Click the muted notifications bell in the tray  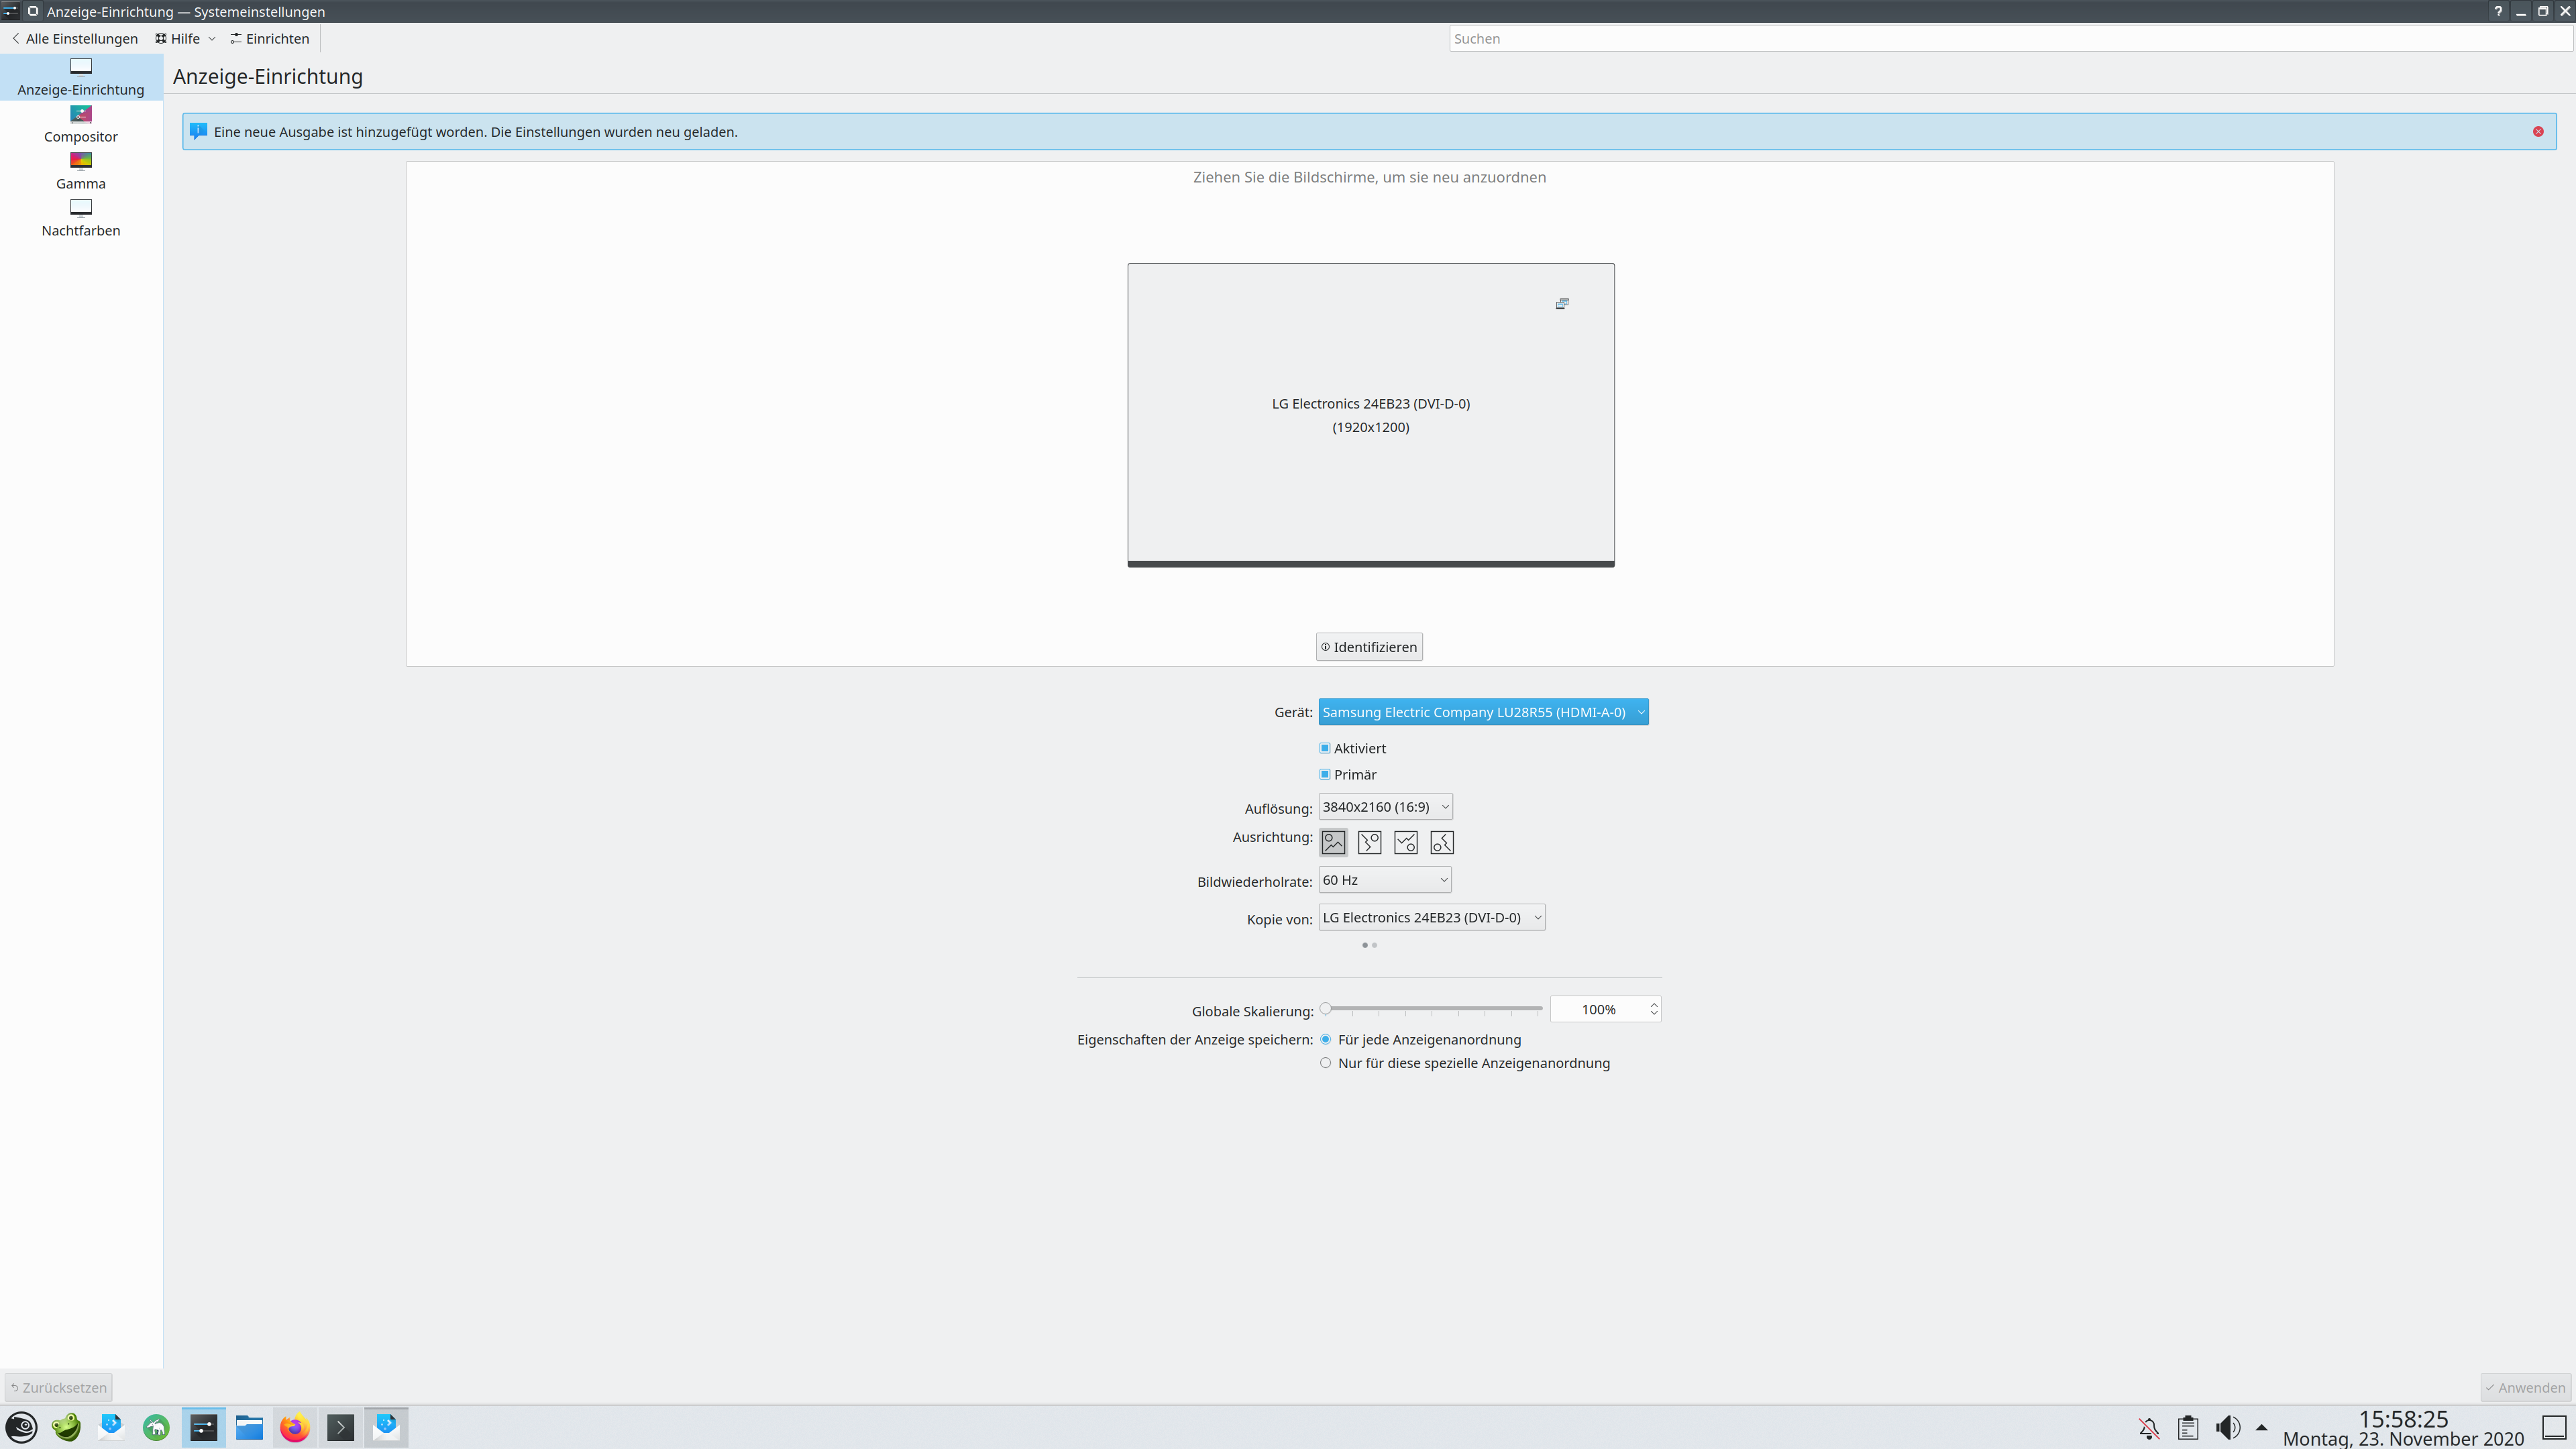2148,1428
